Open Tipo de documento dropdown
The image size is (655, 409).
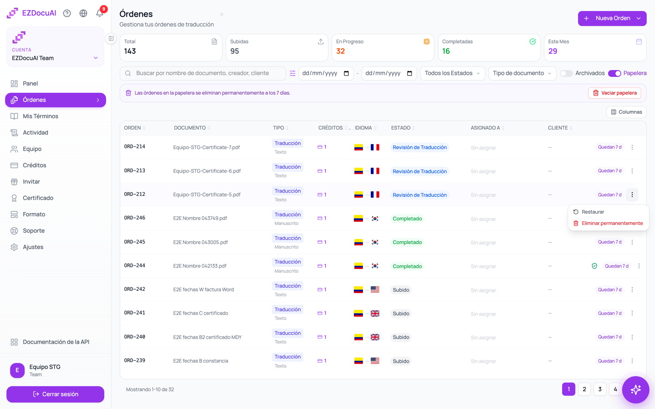(x=522, y=73)
